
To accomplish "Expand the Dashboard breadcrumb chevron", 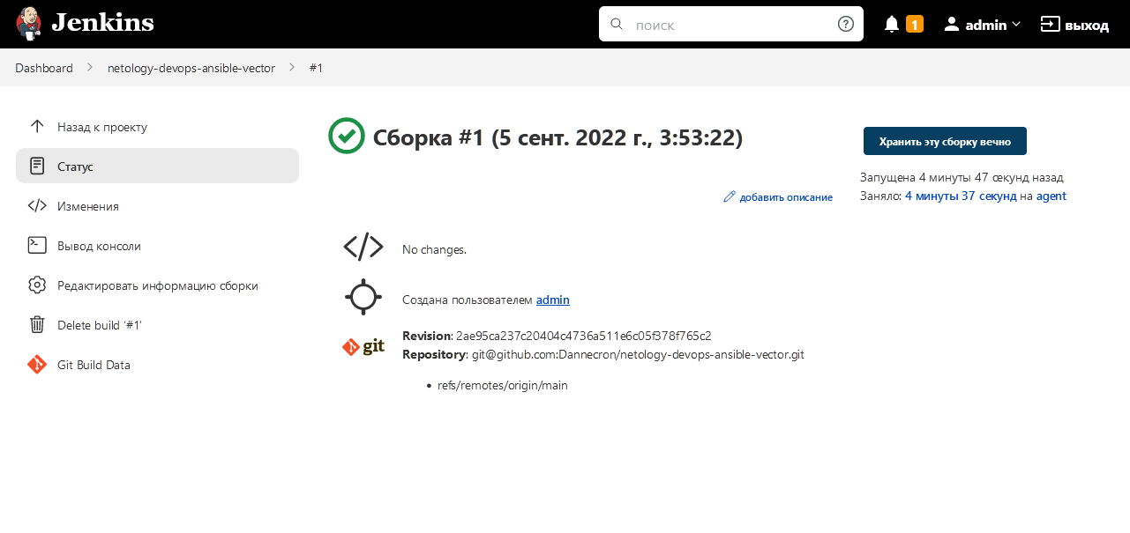I will pos(90,68).
